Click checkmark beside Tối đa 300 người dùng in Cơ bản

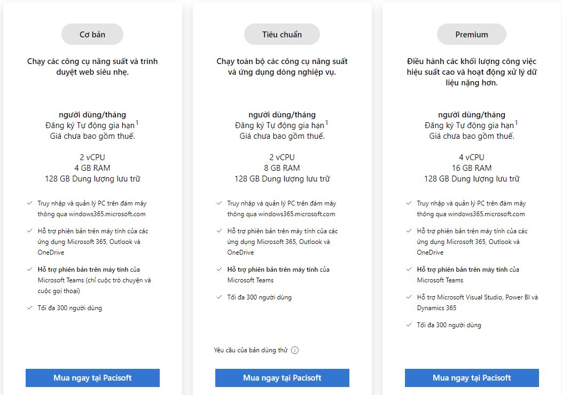(30, 307)
